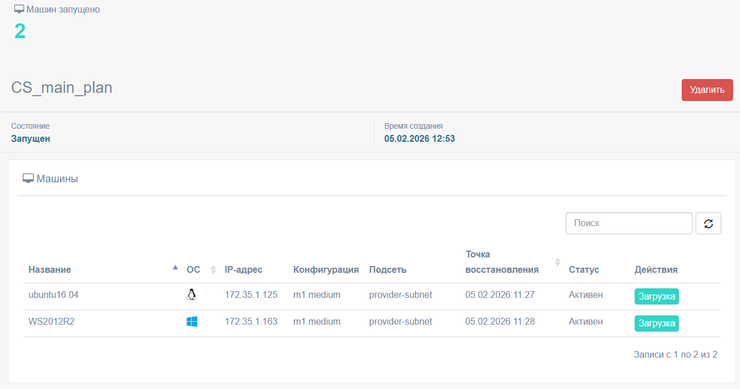Focus the Поиск search input

click(629, 223)
